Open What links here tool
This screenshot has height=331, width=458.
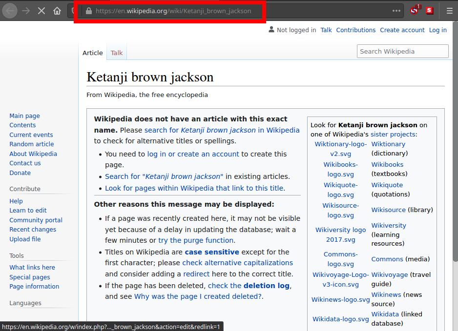point(32,267)
